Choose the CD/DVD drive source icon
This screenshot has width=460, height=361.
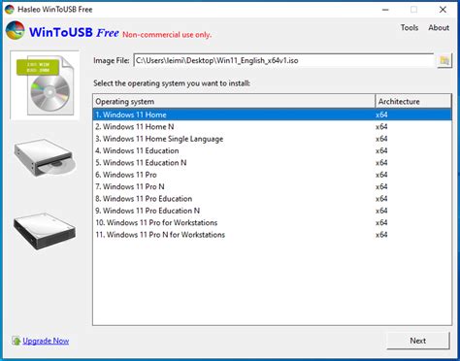[45, 158]
